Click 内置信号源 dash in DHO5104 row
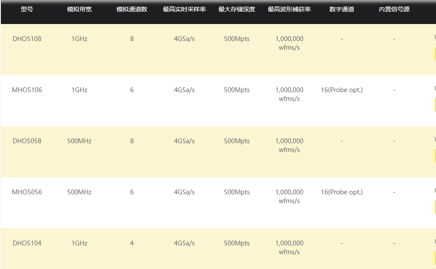436x269 pixels. point(394,244)
